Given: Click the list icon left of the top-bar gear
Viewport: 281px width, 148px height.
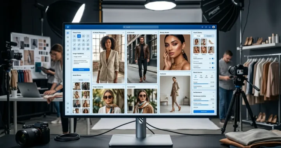Looking at the screenshot, I should tap(202, 27).
